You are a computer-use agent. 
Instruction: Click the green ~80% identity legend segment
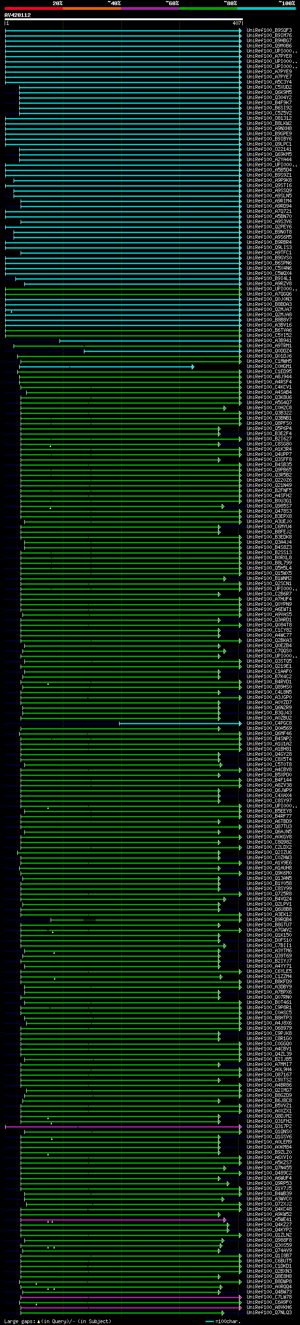pyautogui.click(x=208, y=8)
